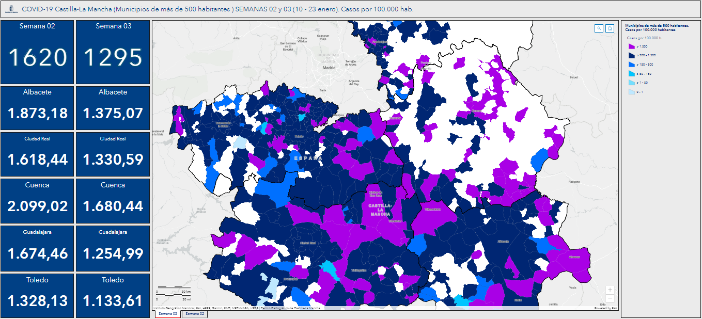This screenshot has height=319, width=702.
Task: Click the COVID-19 Castilla-La Mancha header title
Action: tap(217, 10)
